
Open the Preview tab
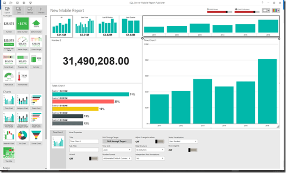click(42, 10)
